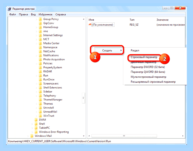The image size is (193, 151).
Task: Click the string value 'ab' icon
Action: [x=90, y=25]
